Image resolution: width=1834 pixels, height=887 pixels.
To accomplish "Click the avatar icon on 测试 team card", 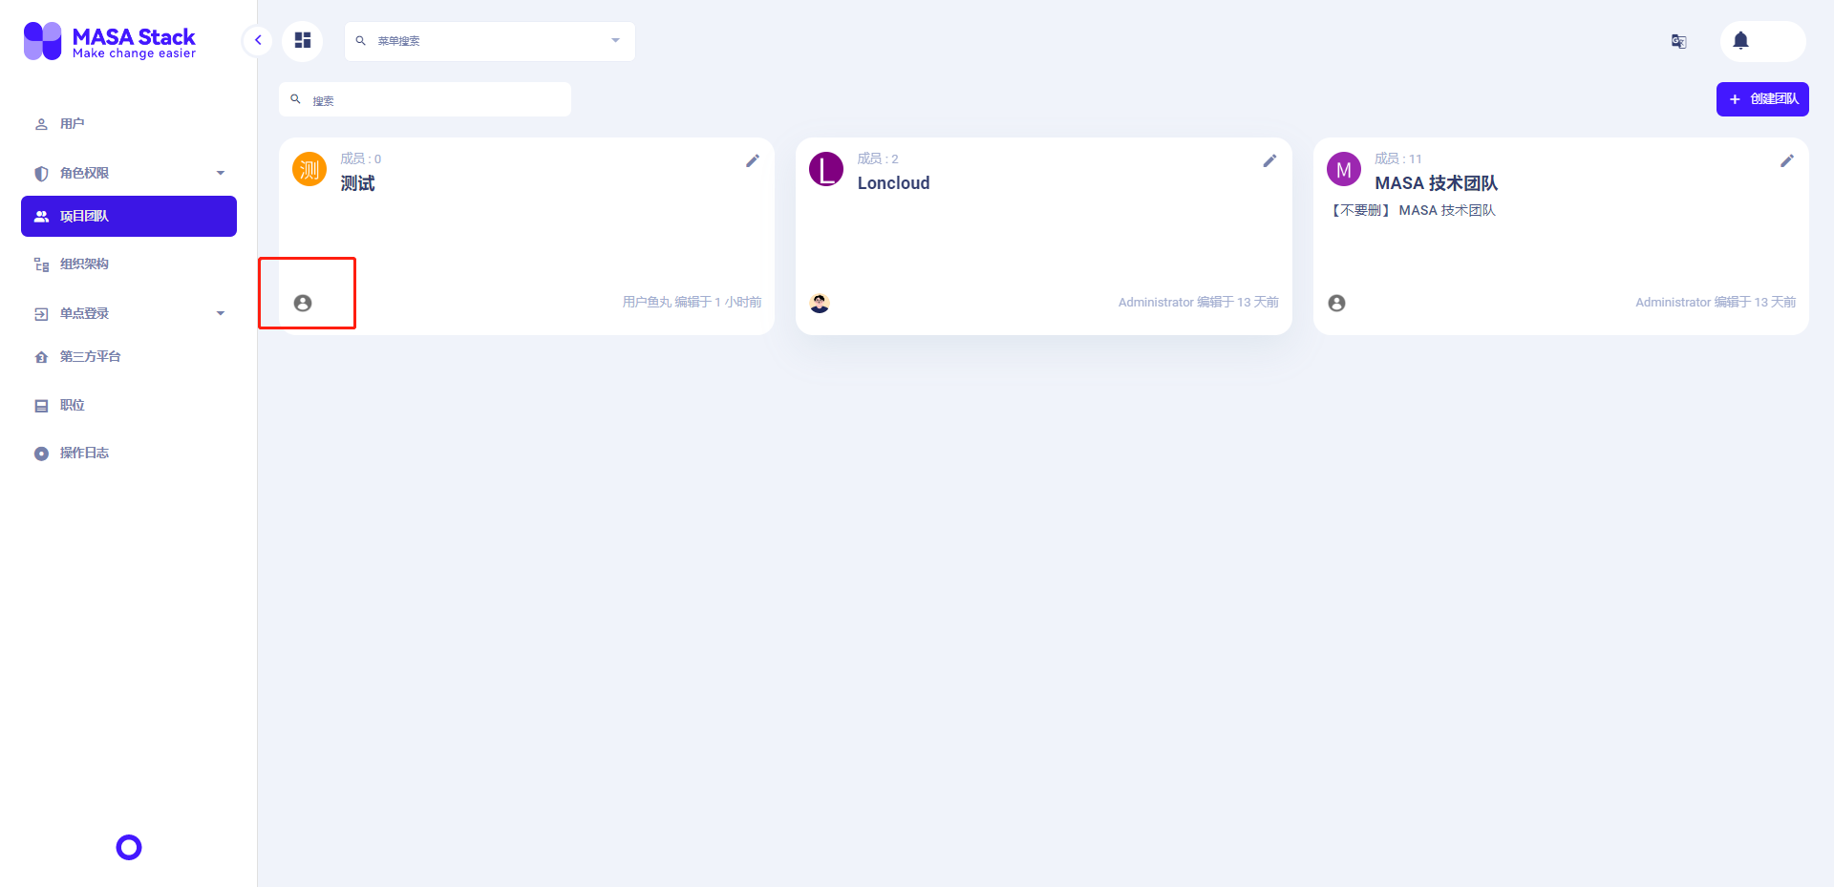I will [303, 302].
